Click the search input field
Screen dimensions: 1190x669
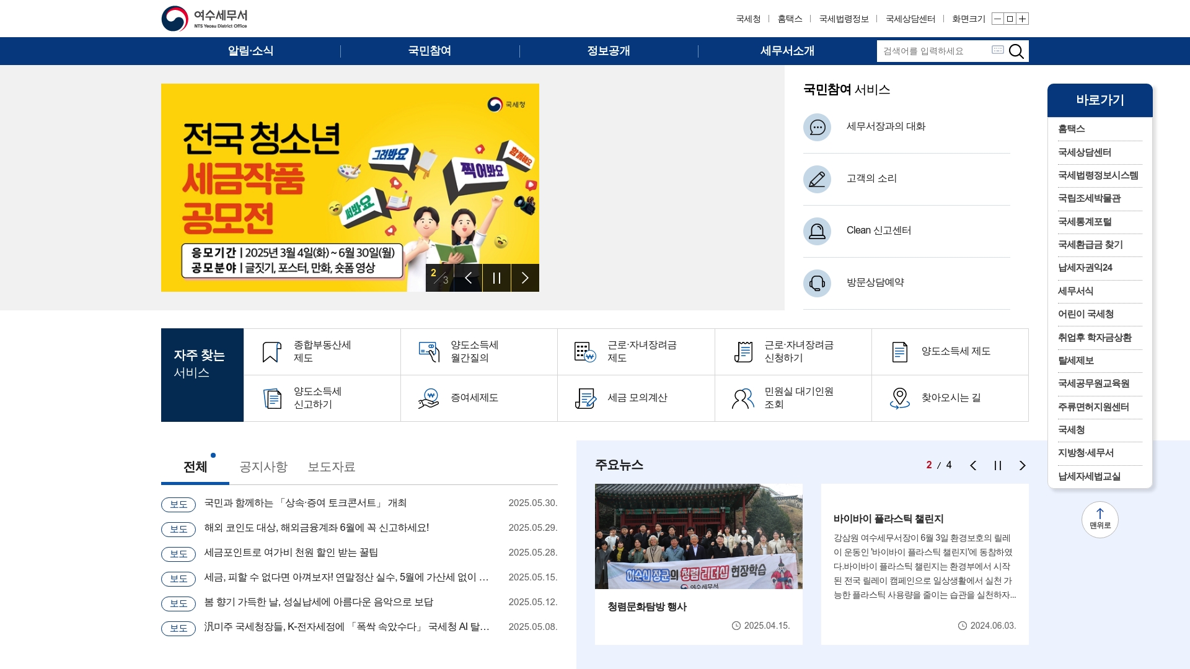pyautogui.click(x=934, y=51)
